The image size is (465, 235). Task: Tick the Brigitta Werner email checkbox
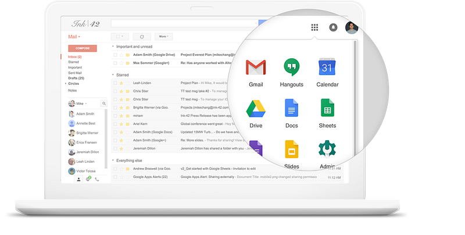click(115, 108)
